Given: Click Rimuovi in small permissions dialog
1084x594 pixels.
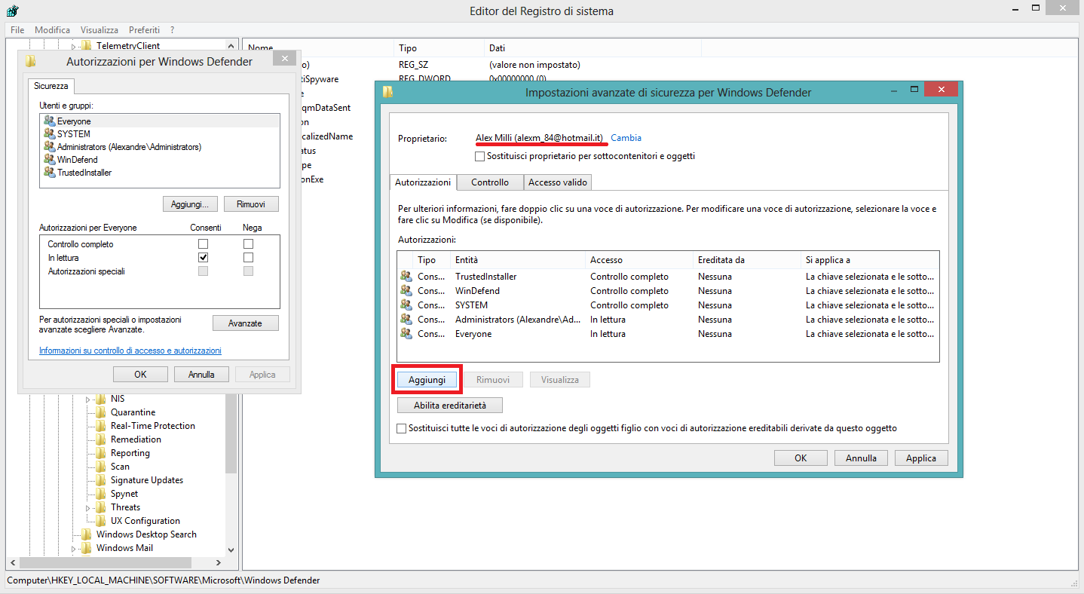Looking at the screenshot, I should (251, 204).
